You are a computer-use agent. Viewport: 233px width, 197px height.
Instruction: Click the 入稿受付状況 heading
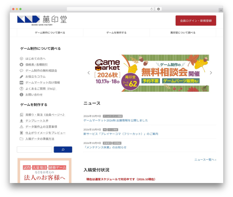click(x=96, y=170)
